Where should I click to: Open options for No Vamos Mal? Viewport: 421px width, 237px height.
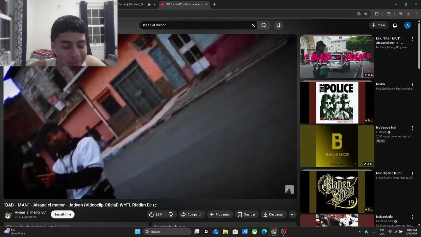click(412, 128)
